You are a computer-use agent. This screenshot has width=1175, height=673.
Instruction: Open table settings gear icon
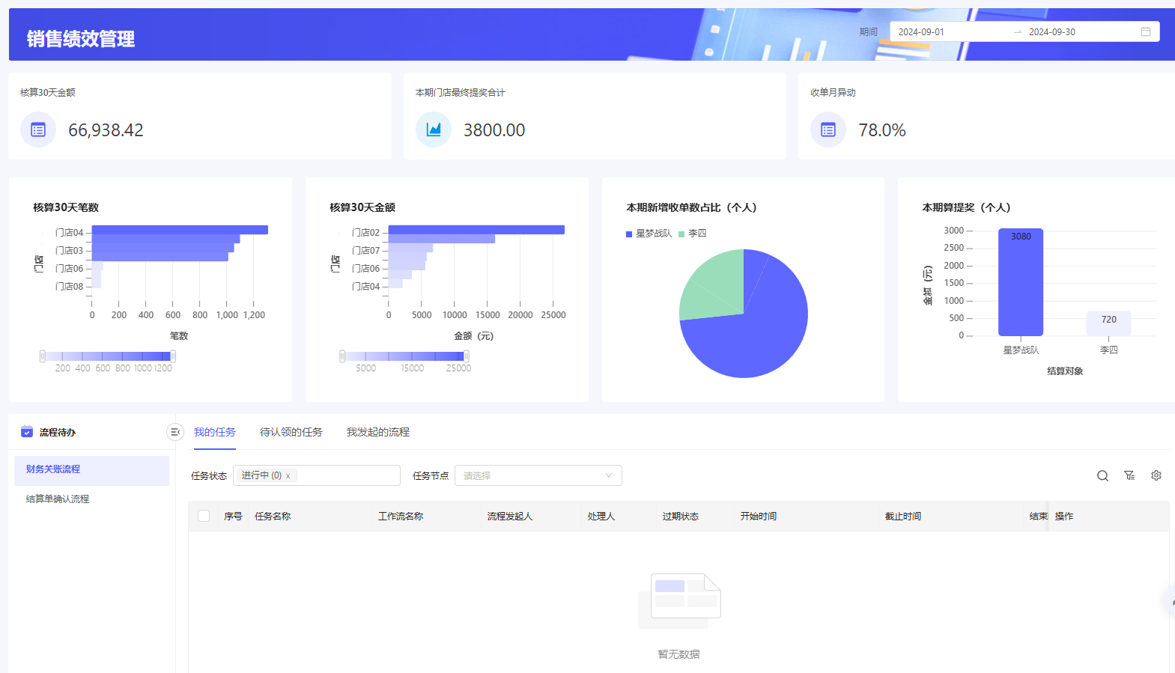pos(1156,476)
